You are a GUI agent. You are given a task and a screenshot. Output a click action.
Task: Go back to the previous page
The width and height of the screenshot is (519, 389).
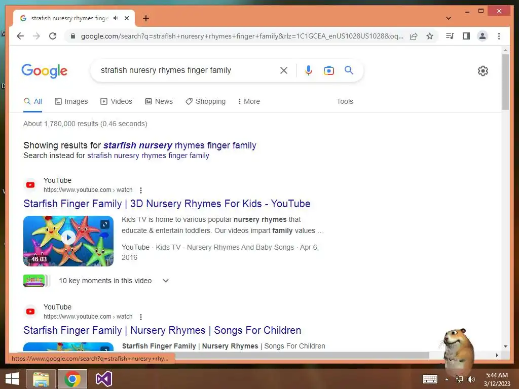pos(20,36)
